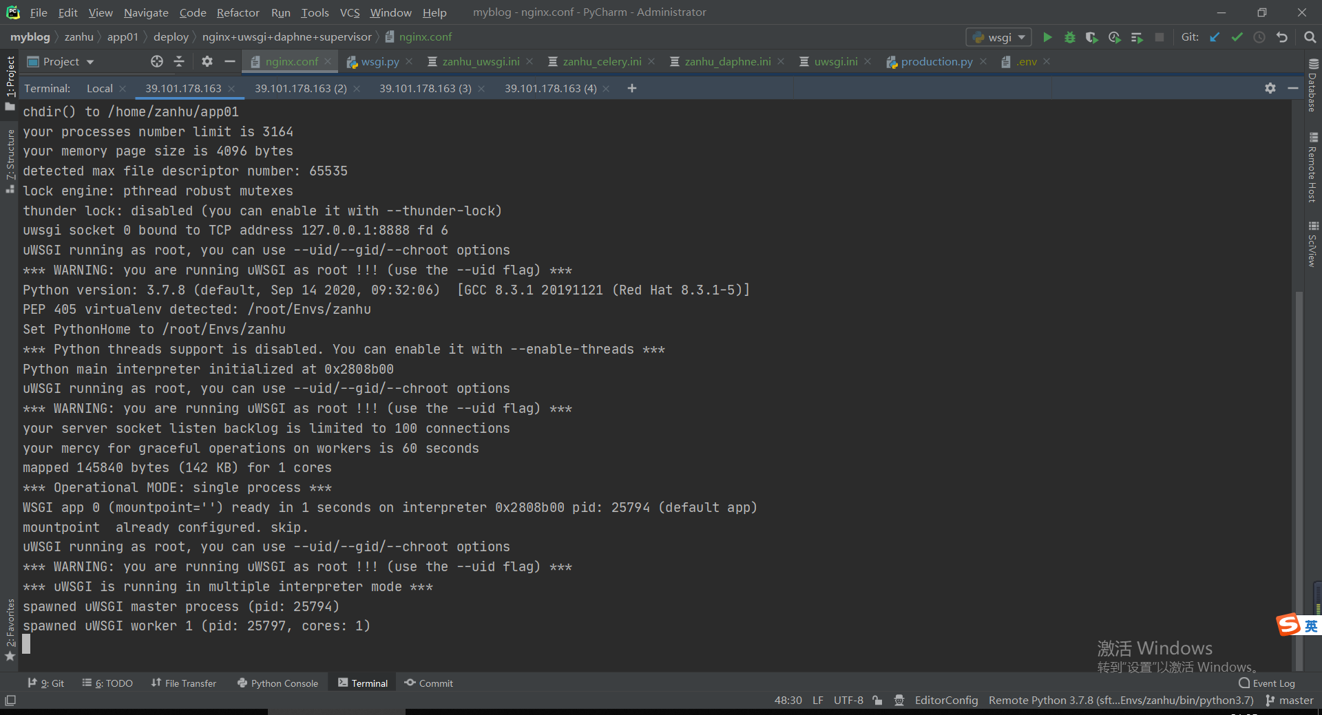
Task: Open the UTF-8 file encoding selector
Action: [848, 700]
